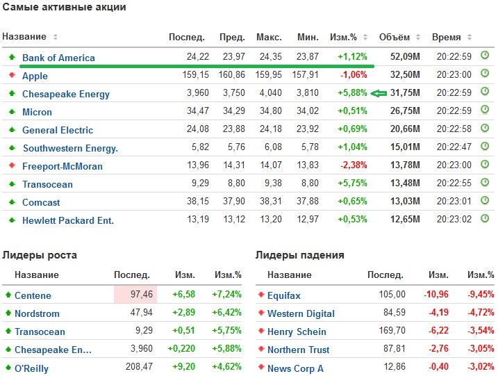Click the Послед. column header in top table
Viewport: 498px width, 376px height.
click(x=186, y=37)
